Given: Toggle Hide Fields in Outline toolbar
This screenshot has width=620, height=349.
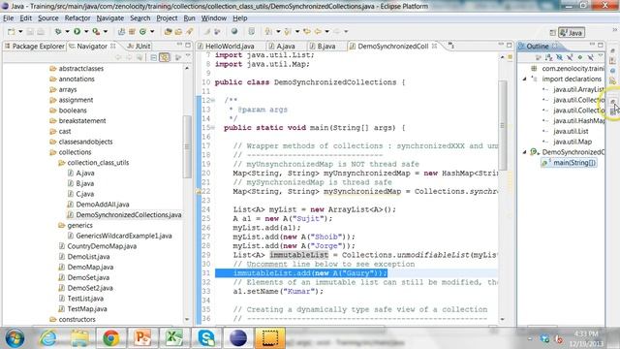Looking at the screenshot, I should (559, 58).
